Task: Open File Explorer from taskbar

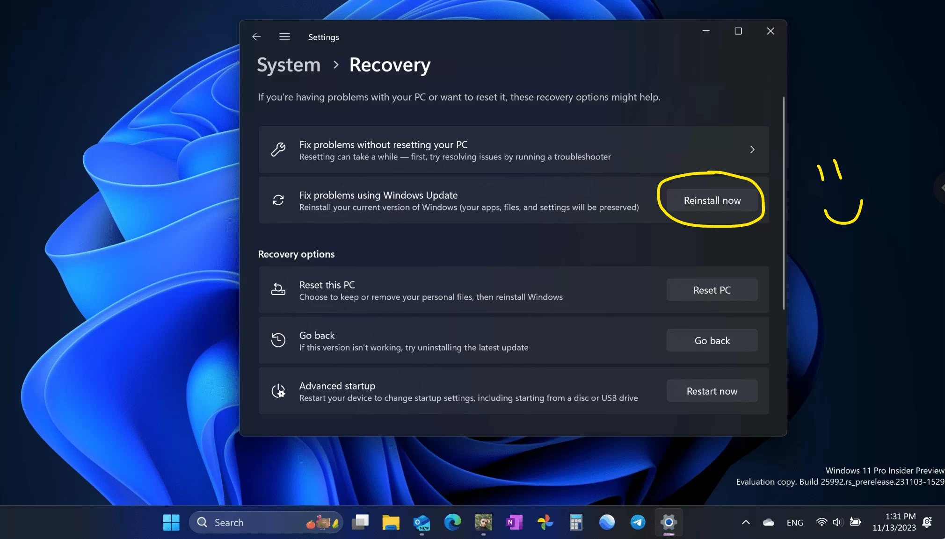Action: click(391, 522)
